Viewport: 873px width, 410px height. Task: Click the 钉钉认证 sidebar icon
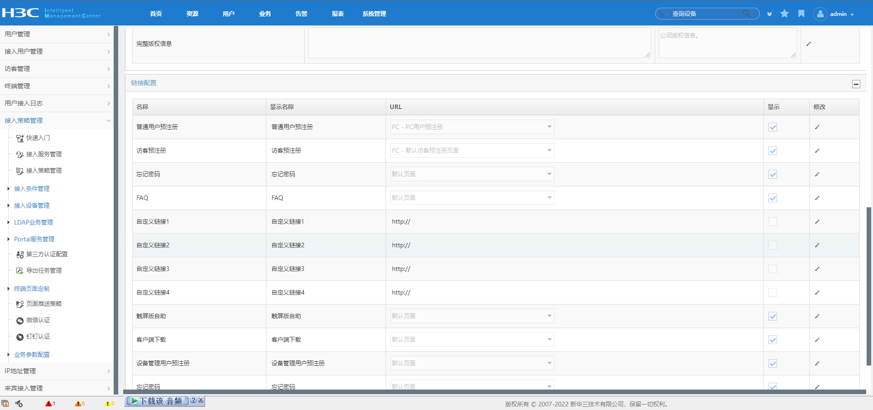click(x=20, y=337)
